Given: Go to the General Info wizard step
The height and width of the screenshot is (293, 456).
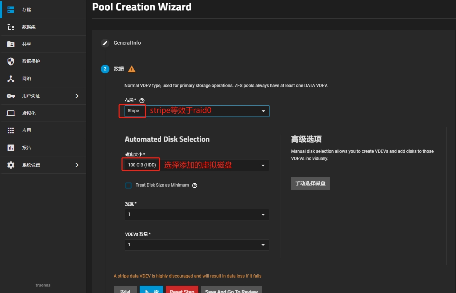Looking at the screenshot, I should click(x=127, y=43).
